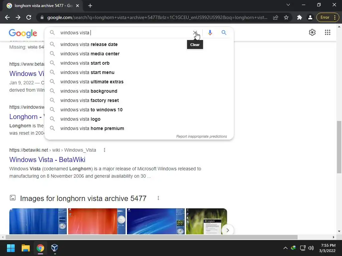Navigate back in Chrome

[7, 17]
